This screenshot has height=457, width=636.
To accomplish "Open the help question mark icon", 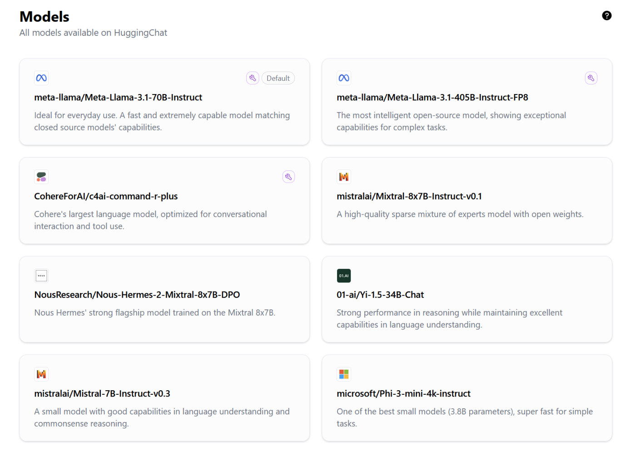I will pos(606,16).
